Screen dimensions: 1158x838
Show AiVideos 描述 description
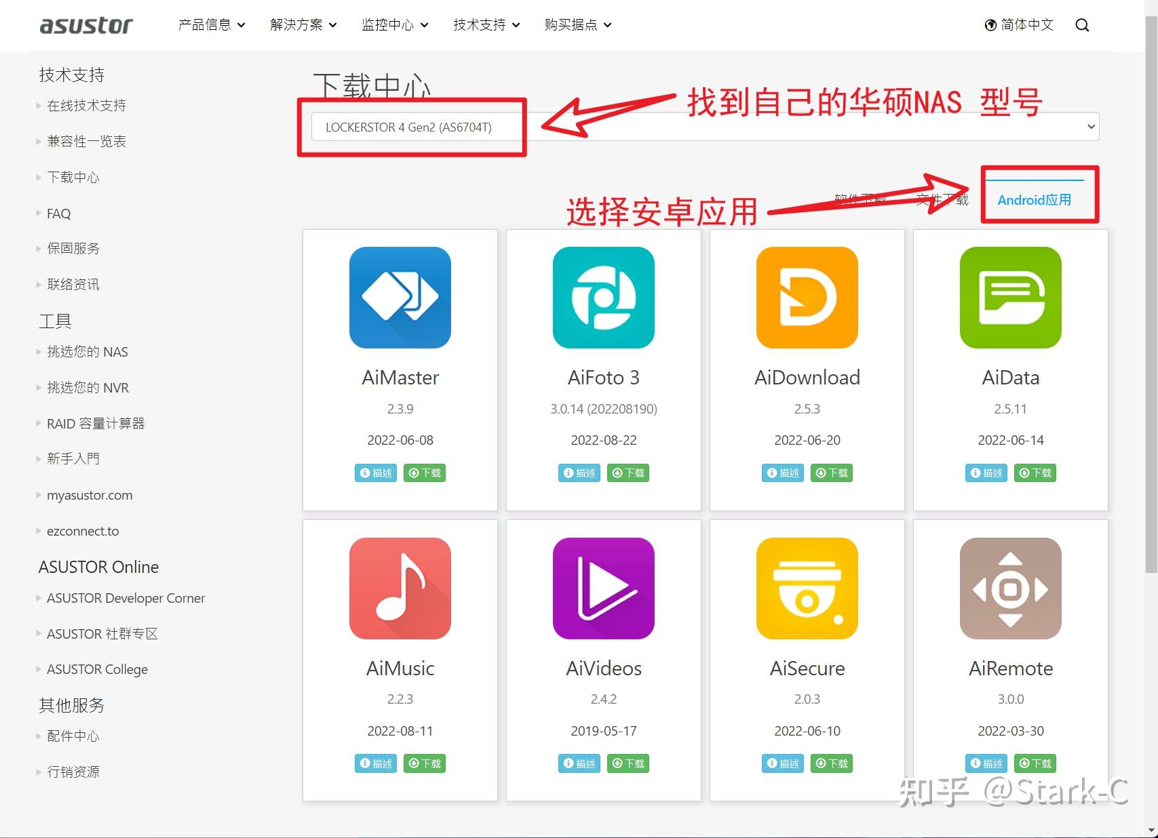click(x=579, y=763)
